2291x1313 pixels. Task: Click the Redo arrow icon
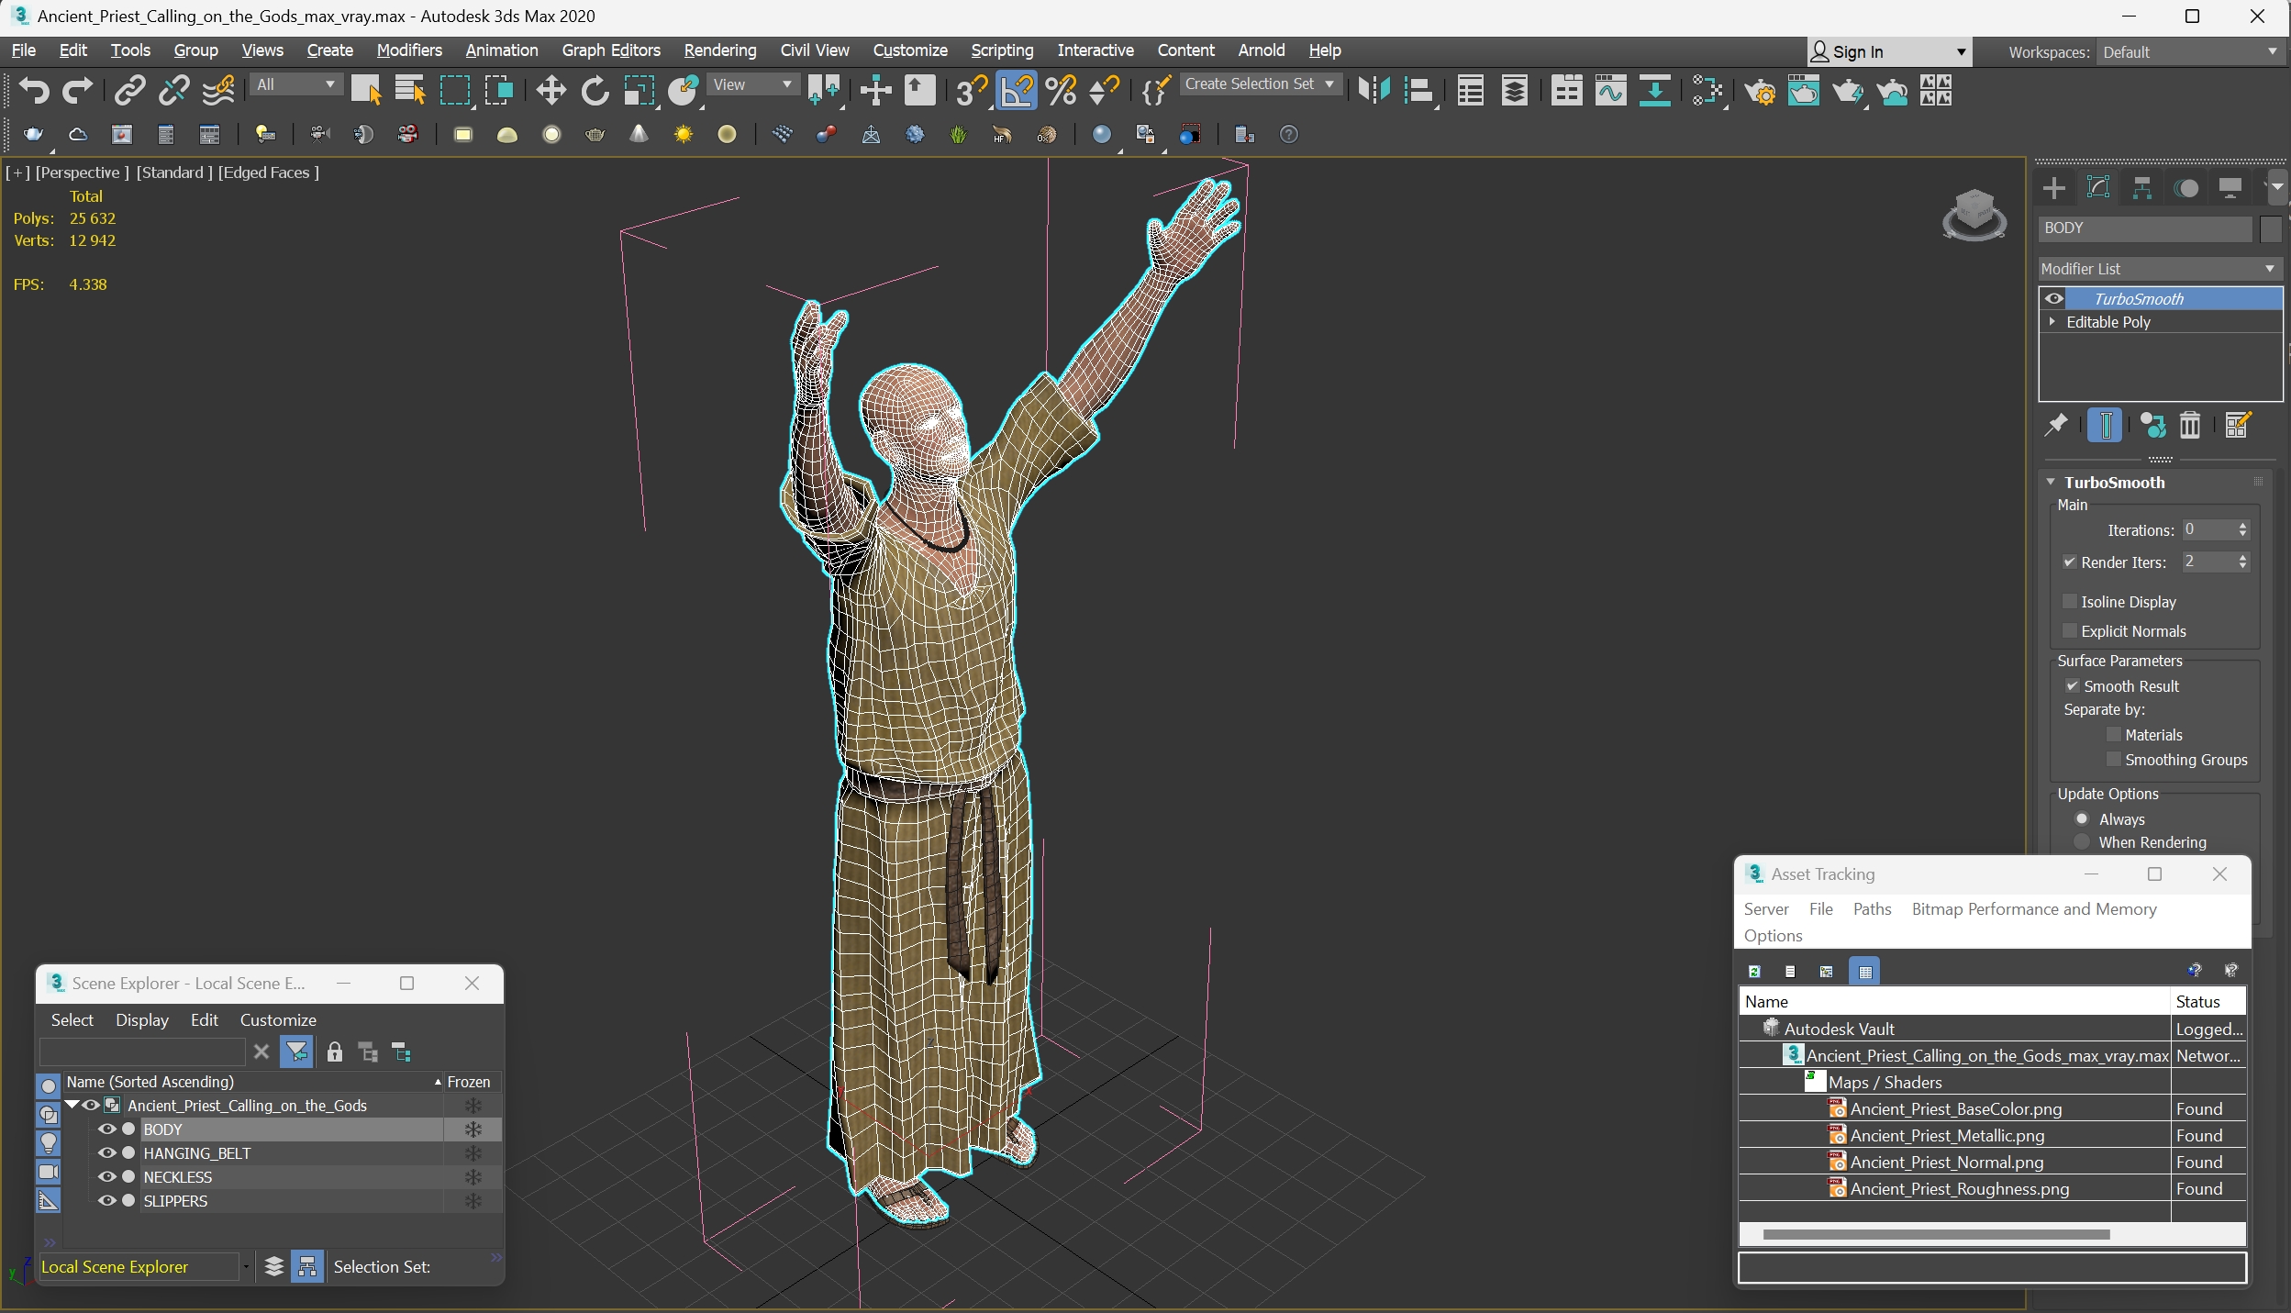tap(77, 90)
